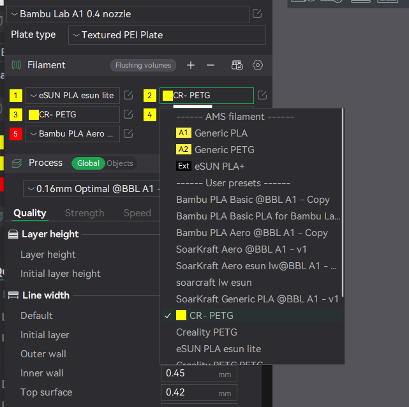Image resolution: width=409 pixels, height=407 pixels.
Task: Edit filament 2 preset icon
Action: point(262,95)
